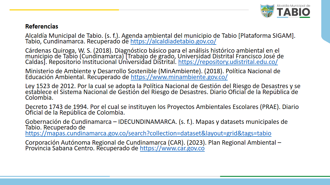Open the mapas.cundinamarca.gov.co dataset search link
Screen dimensions: 330x185
[x=148, y=133]
